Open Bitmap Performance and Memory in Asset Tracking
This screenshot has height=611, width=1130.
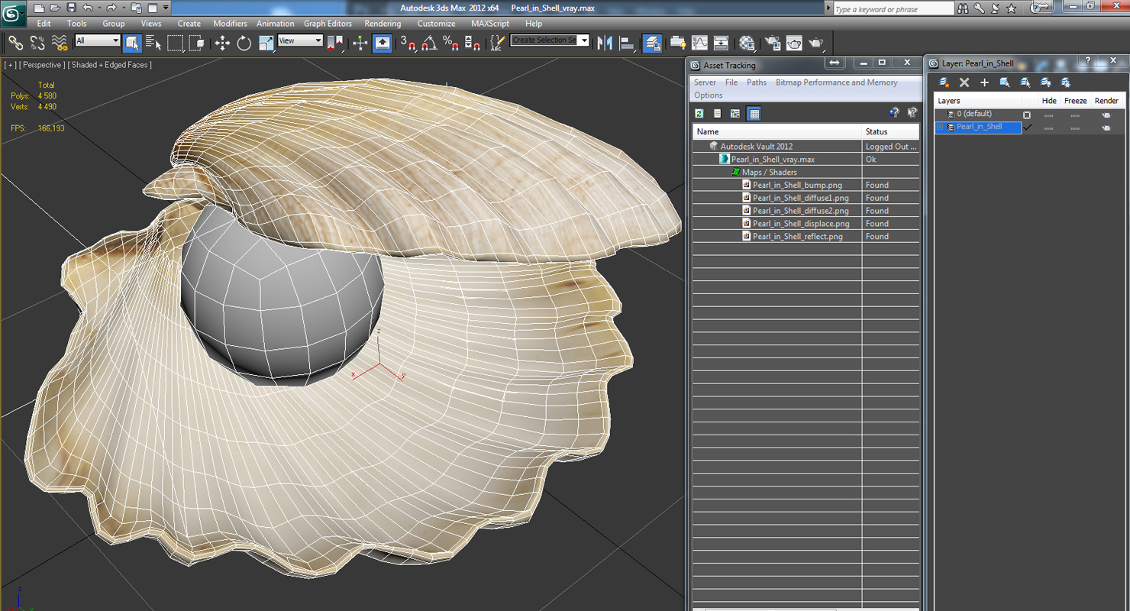(836, 82)
